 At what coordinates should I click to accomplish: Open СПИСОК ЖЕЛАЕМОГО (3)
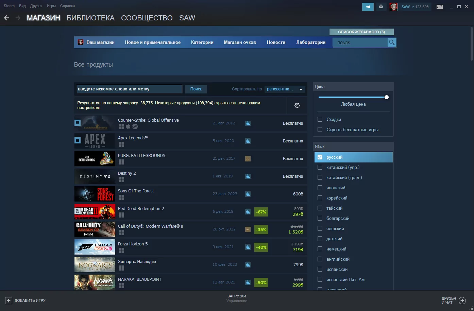coord(361,32)
